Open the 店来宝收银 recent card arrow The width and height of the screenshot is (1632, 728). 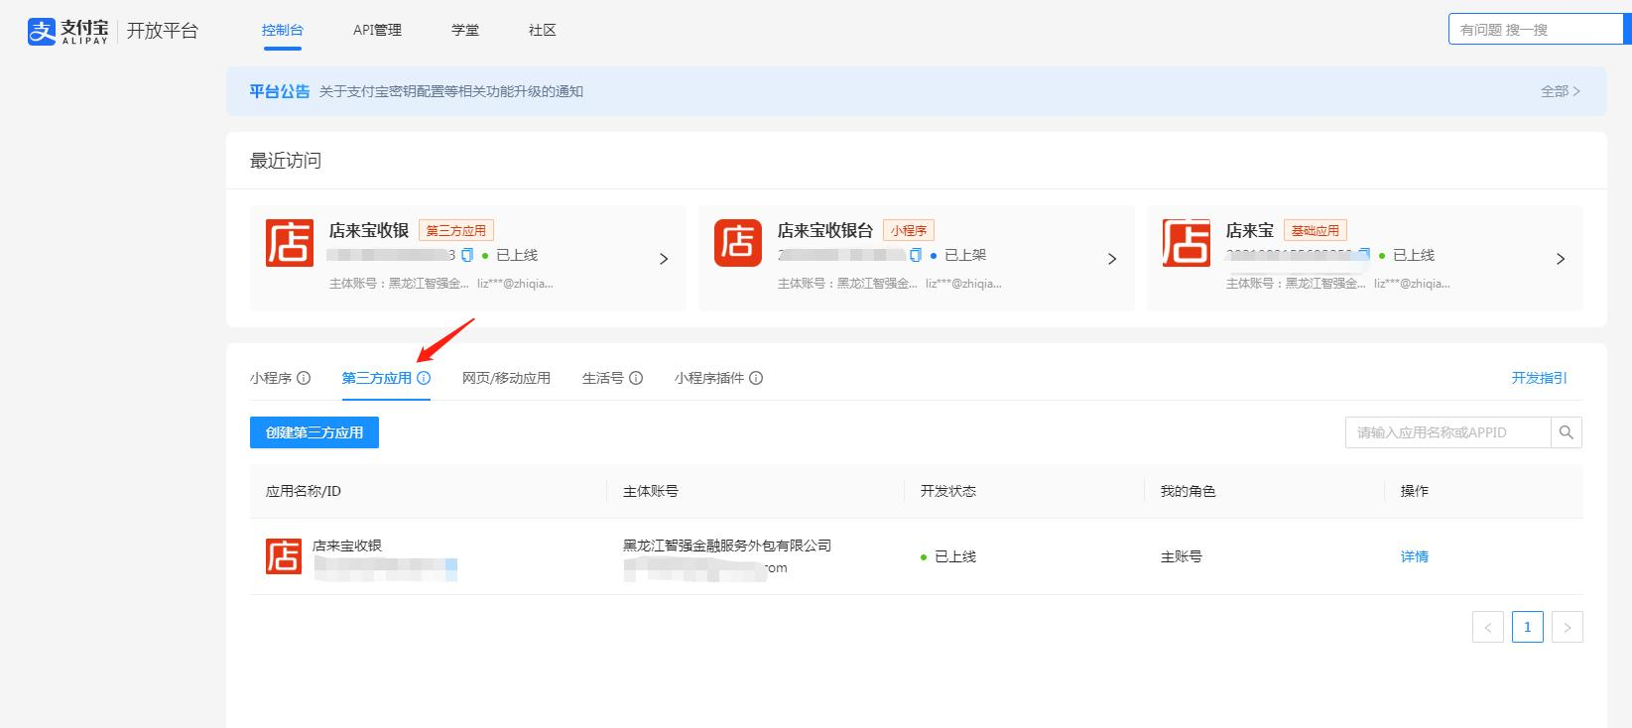(664, 259)
